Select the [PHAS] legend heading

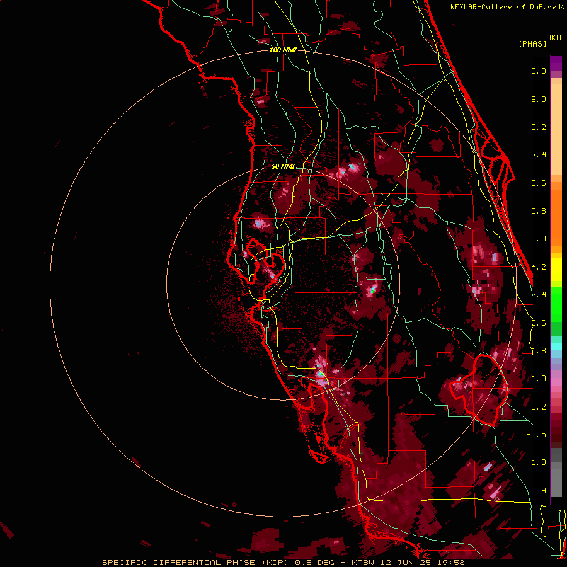point(532,43)
